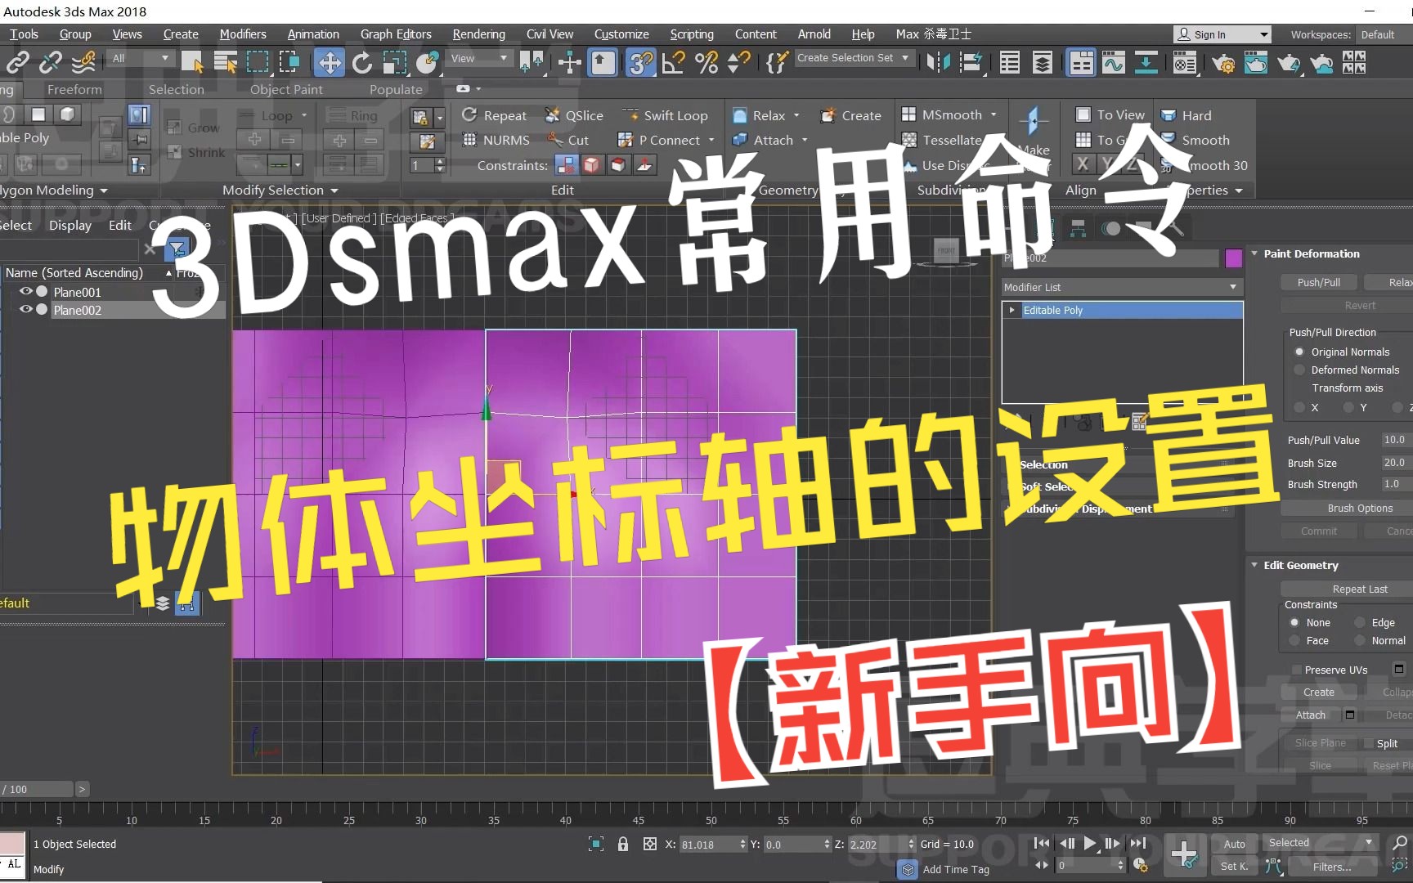Select the Deformed Normals radio button
Image resolution: width=1413 pixels, height=883 pixels.
click(x=1299, y=370)
